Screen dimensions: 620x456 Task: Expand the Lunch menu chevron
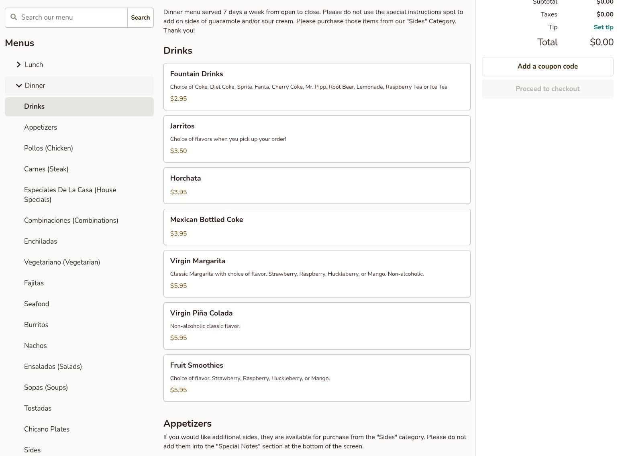pyautogui.click(x=18, y=65)
